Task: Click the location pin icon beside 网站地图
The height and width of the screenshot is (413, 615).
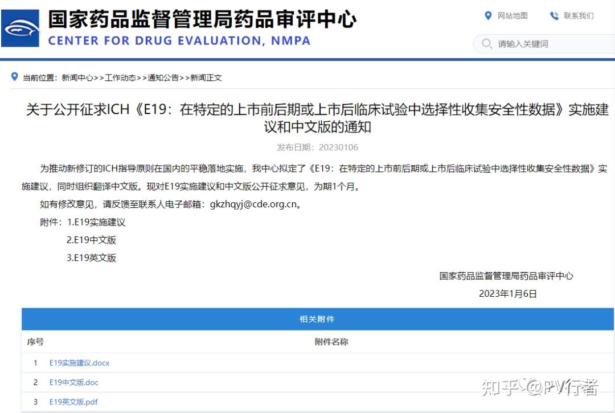Action: [487, 16]
